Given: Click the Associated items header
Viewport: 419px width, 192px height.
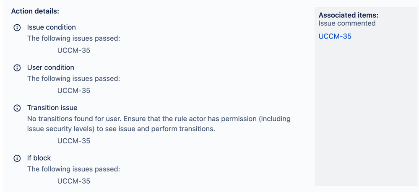Looking at the screenshot, I should click(348, 15).
